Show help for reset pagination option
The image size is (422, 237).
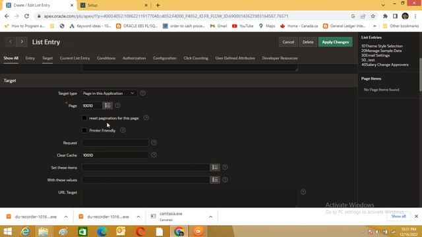(x=146, y=118)
